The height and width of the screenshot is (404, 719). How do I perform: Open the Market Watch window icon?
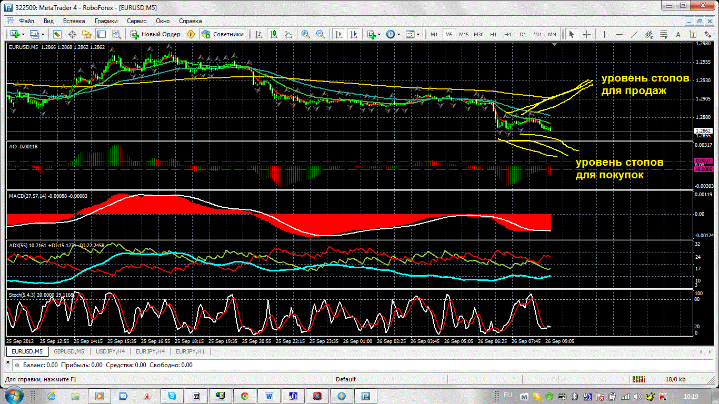(57, 34)
